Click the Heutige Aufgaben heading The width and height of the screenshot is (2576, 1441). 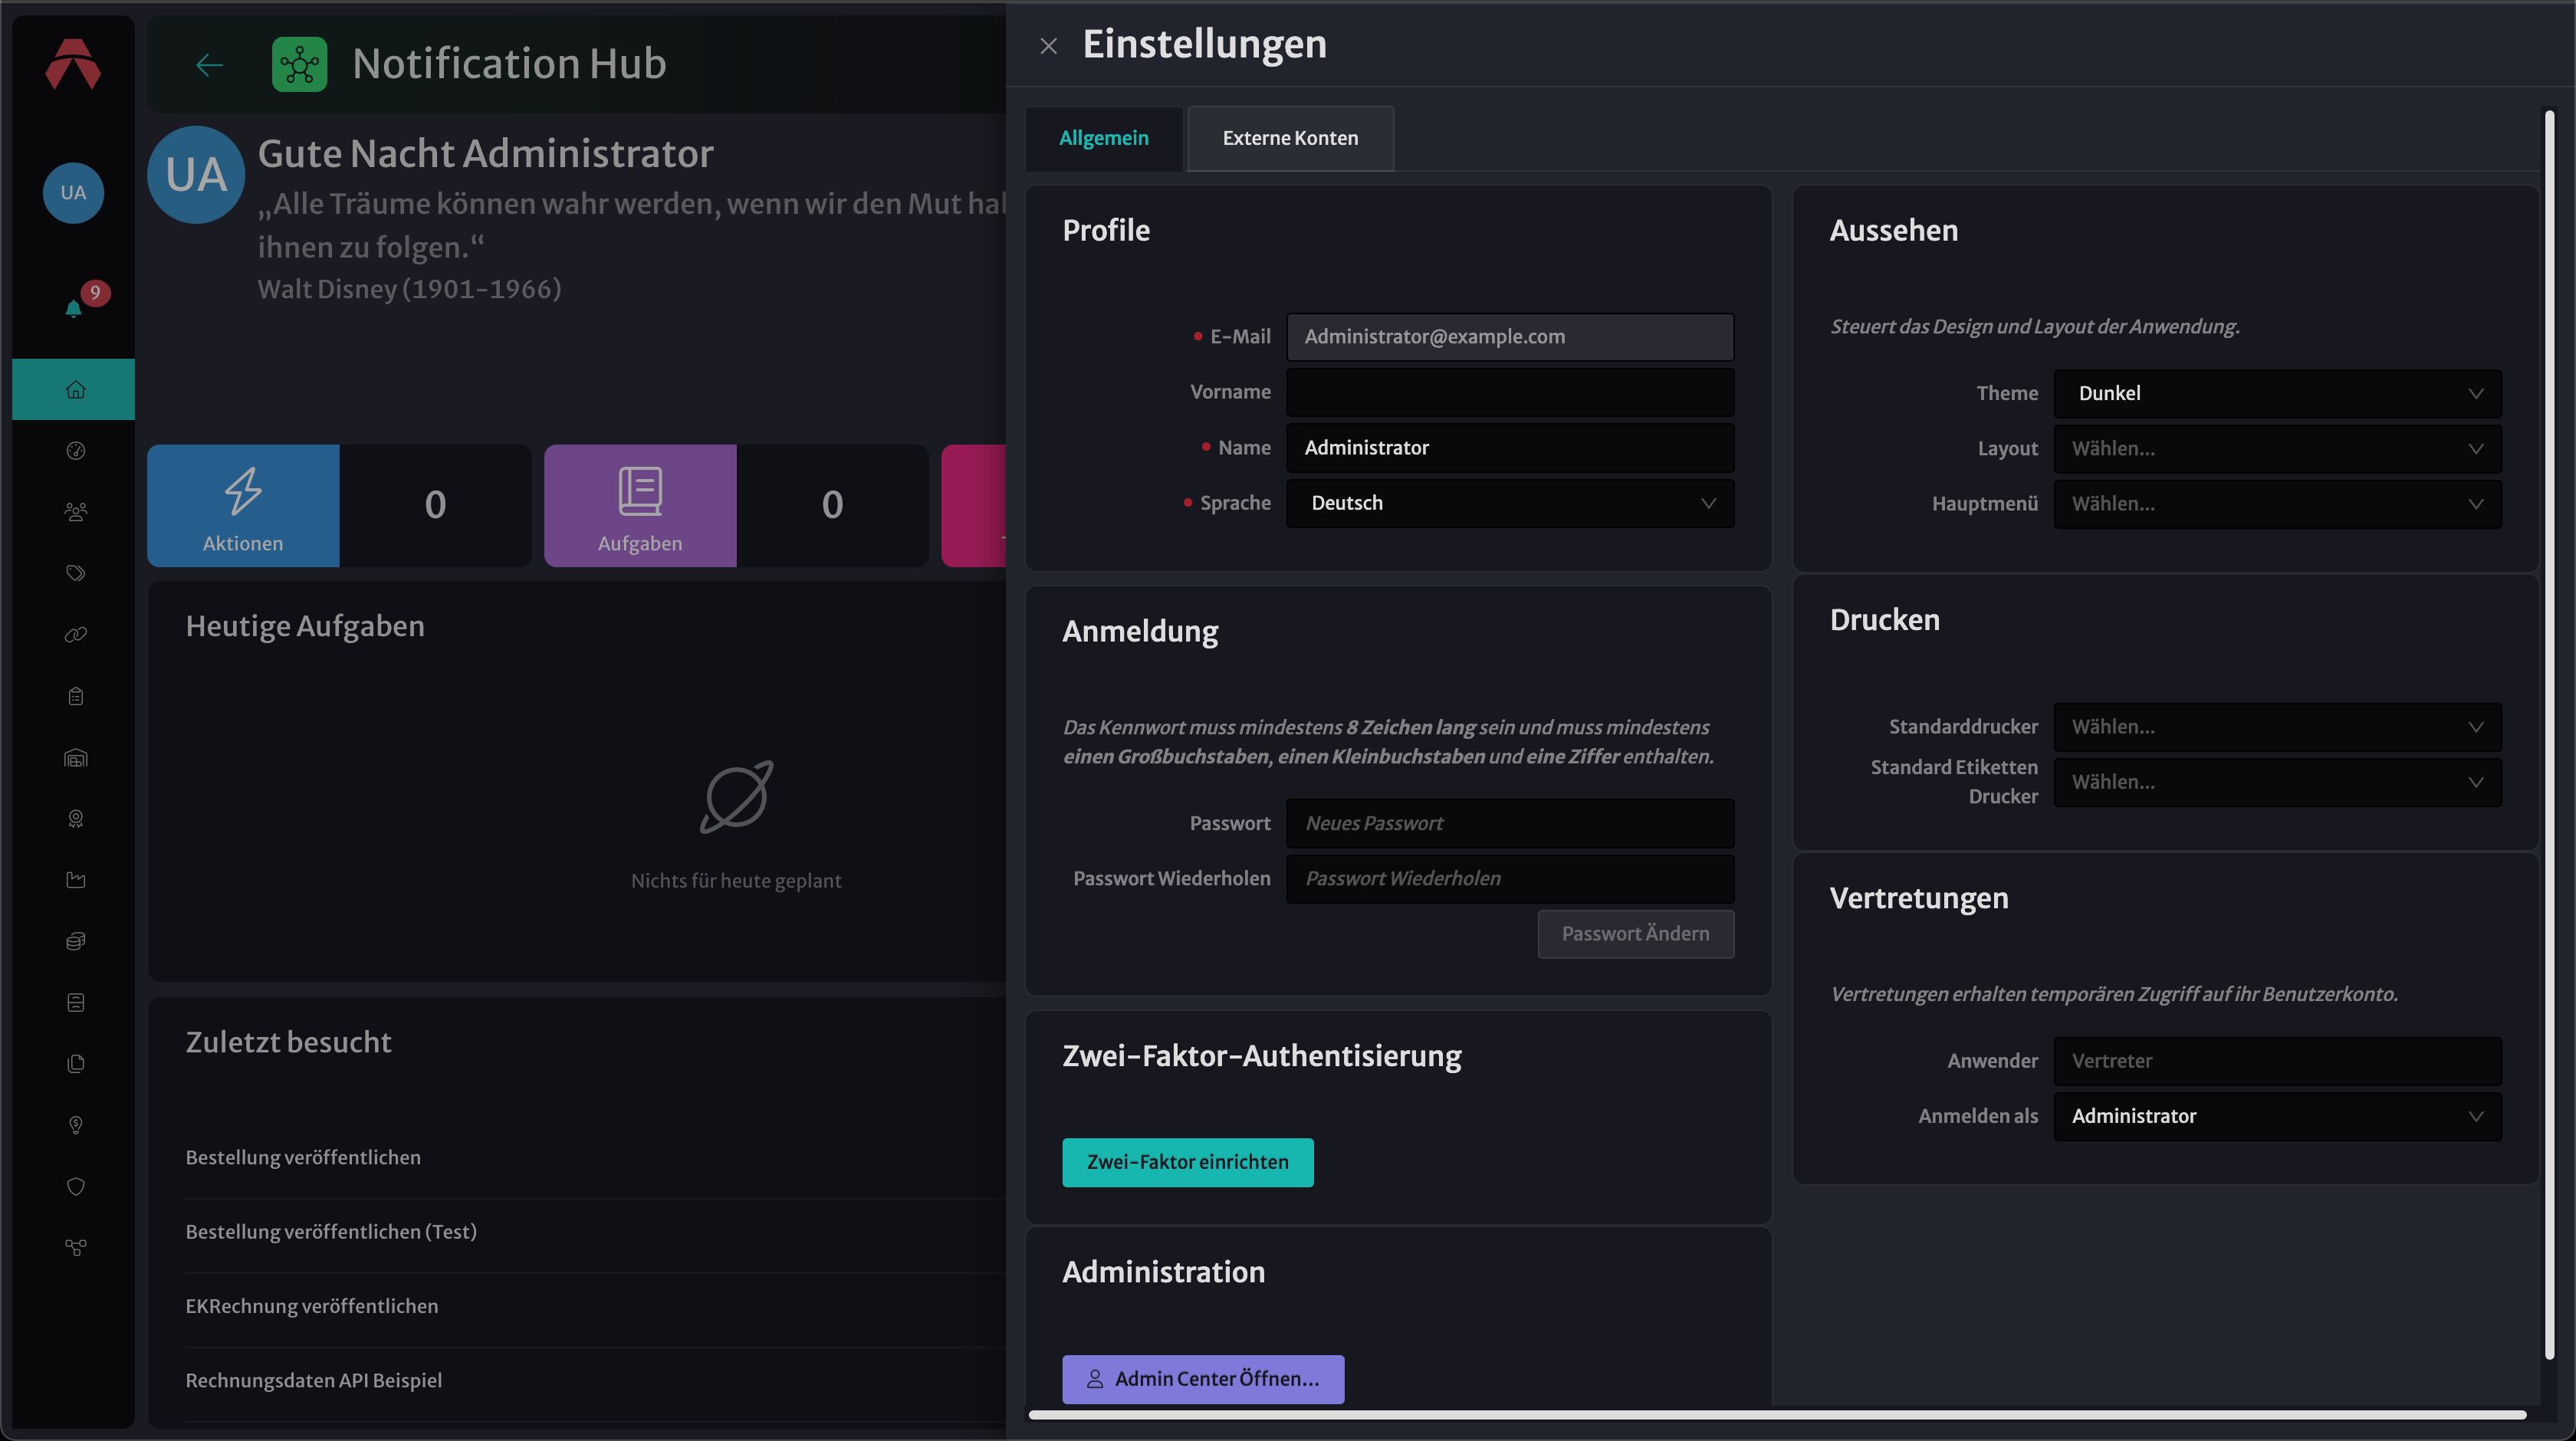pos(305,626)
